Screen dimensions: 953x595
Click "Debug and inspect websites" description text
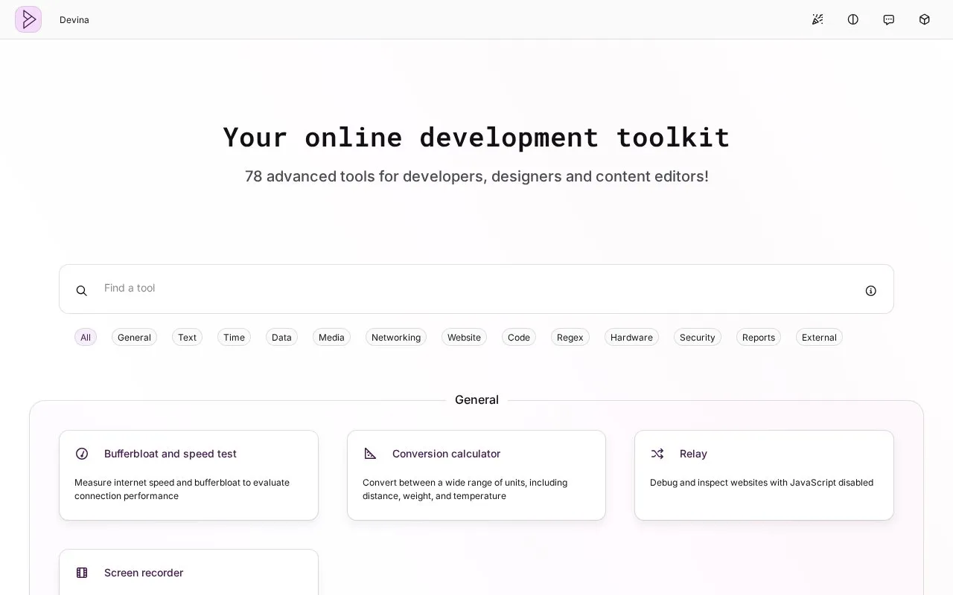pos(762,483)
